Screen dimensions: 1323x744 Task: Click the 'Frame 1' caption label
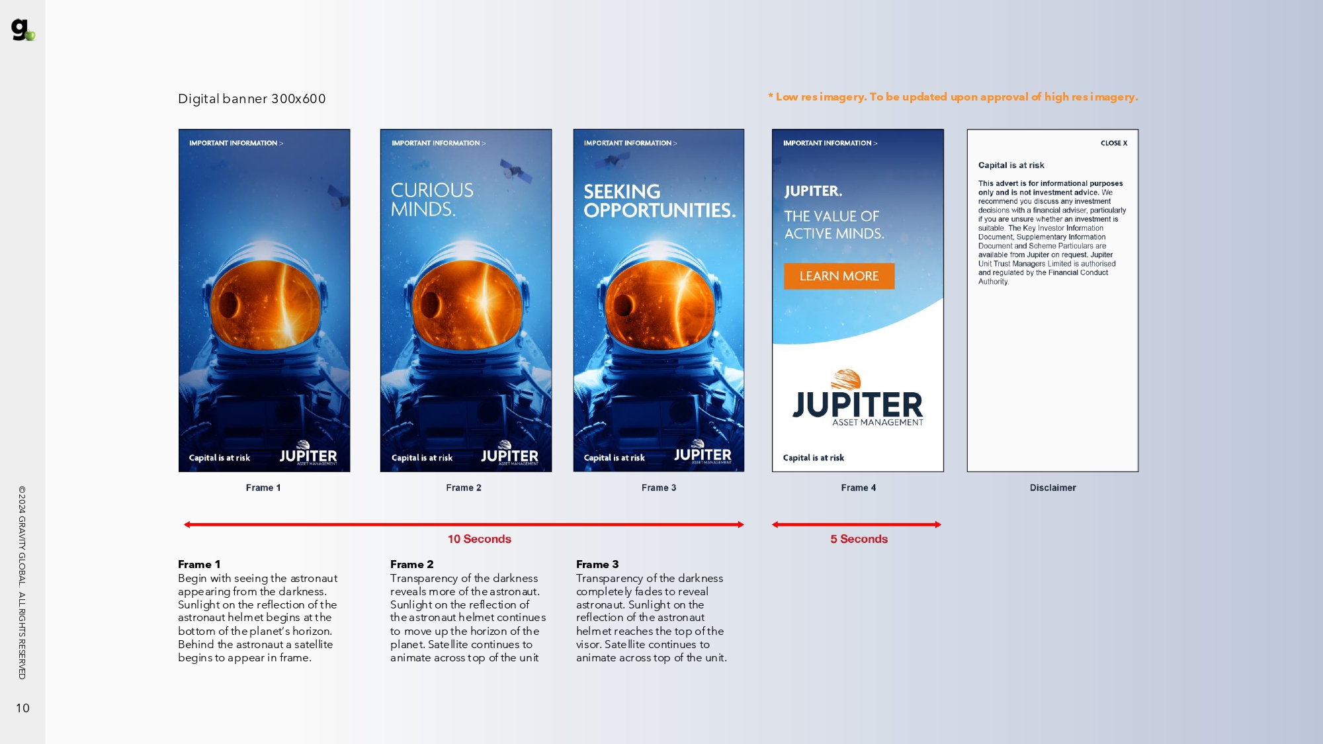263,487
